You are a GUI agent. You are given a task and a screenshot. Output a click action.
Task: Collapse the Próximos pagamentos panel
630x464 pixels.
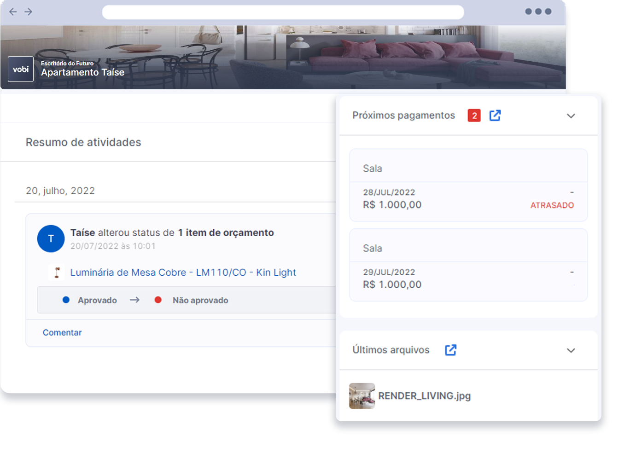(571, 116)
